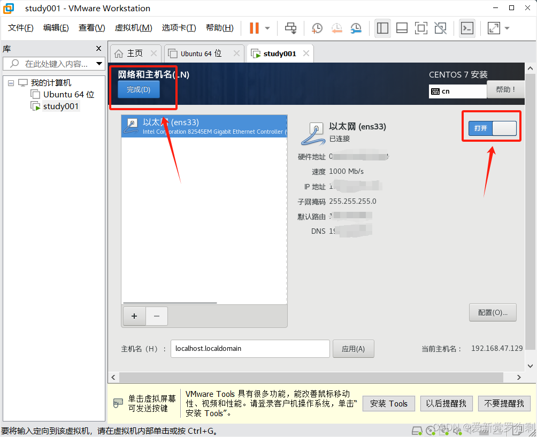The width and height of the screenshot is (537, 437).
Task: Click the vertical scrollbar down arrow
Action: (530, 366)
